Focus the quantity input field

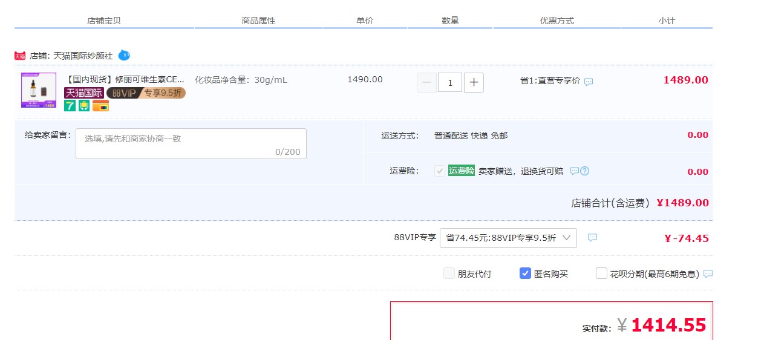click(450, 82)
